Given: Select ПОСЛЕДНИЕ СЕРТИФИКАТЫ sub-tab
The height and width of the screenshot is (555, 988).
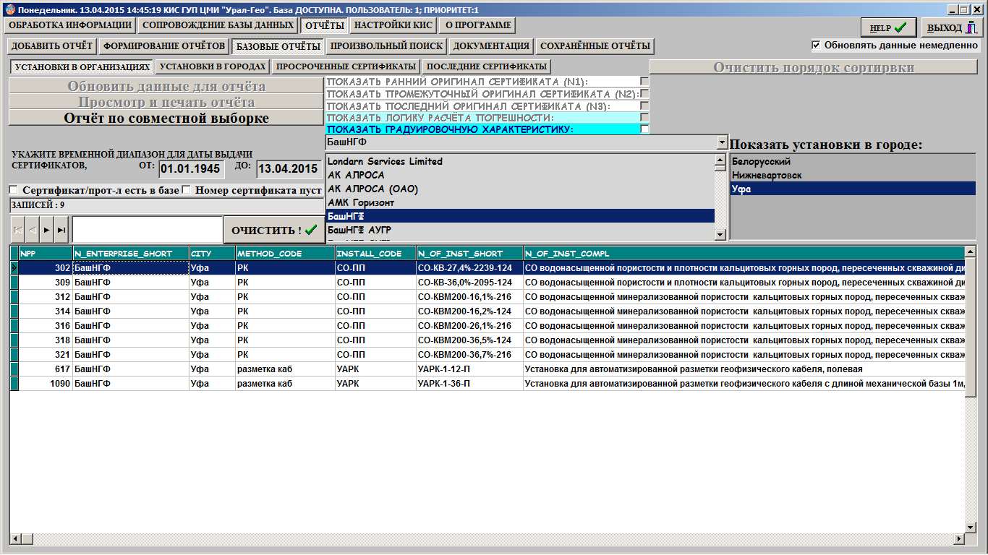Looking at the screenshot, I should coord(486,66).
